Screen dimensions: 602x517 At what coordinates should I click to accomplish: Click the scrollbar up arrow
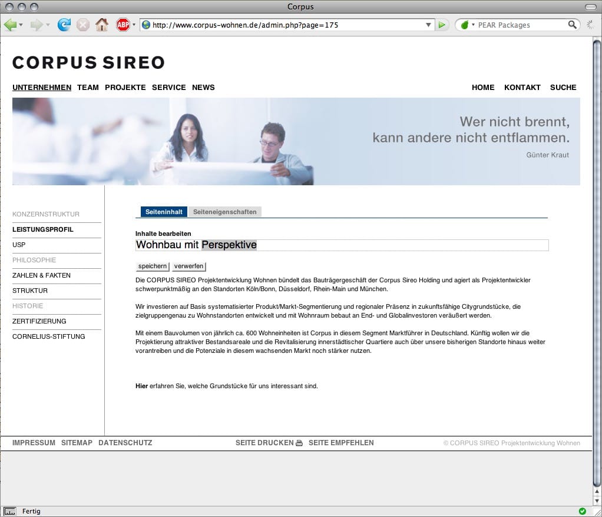coord(597,492)
